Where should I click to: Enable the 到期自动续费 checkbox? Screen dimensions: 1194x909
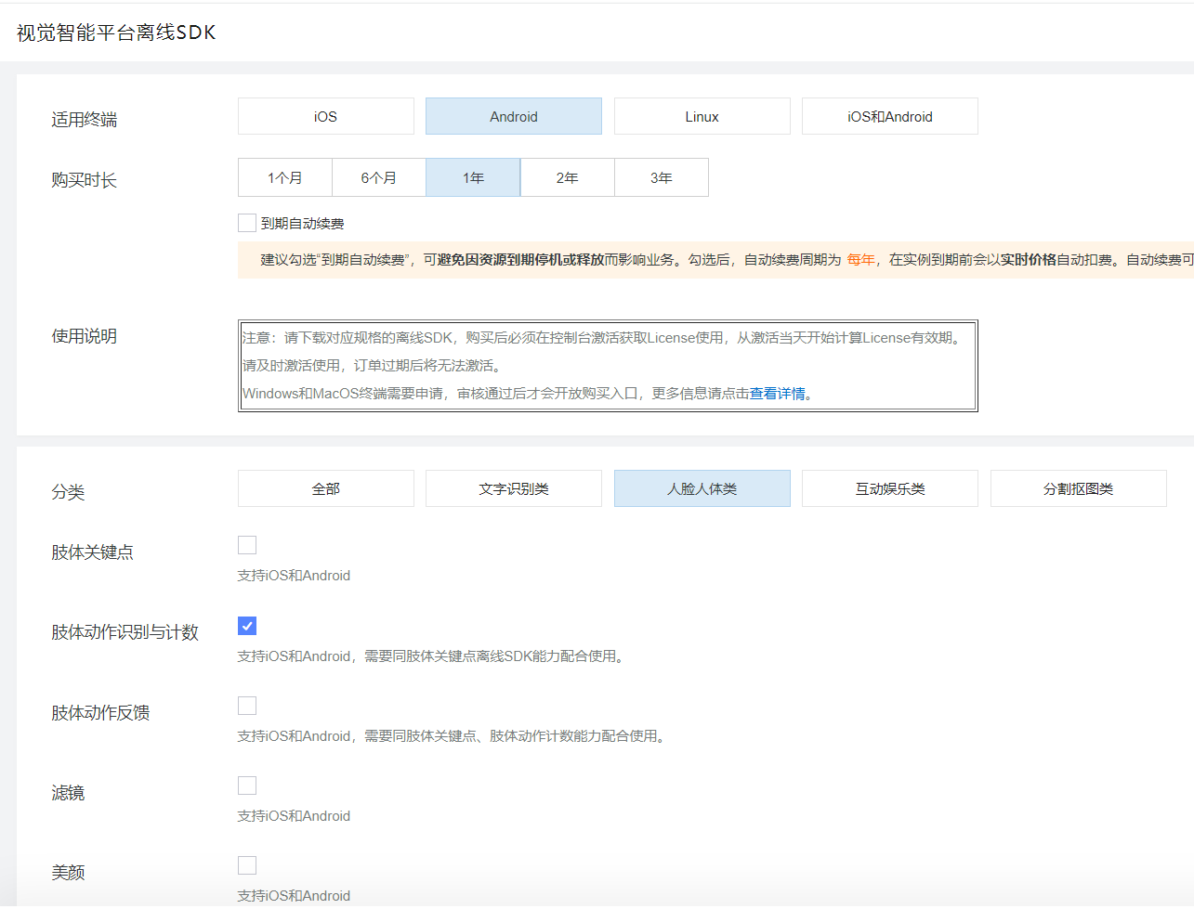pyautogui.click(x=247, y=223)
